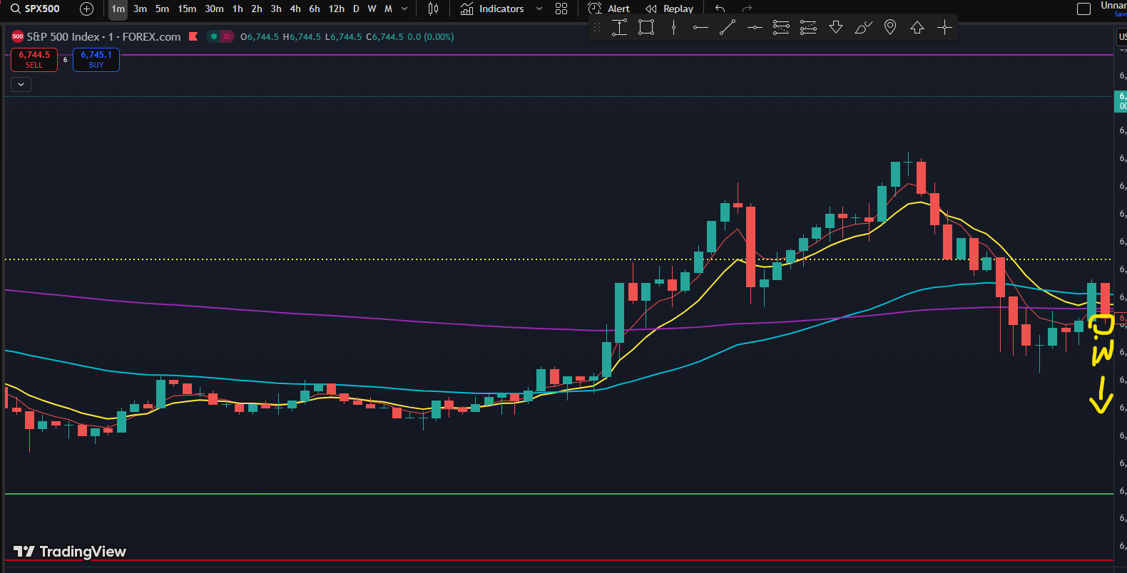Click the red flag next to FOREX.com
1127x573 pixels.
click(193, 36)
